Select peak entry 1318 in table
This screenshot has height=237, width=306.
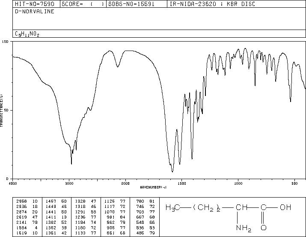tap(86, 206)
